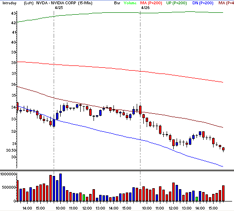The width and height of the screenshot is (234, 211).
Task: Click the 30 price axis label
Action: point(13,157)
